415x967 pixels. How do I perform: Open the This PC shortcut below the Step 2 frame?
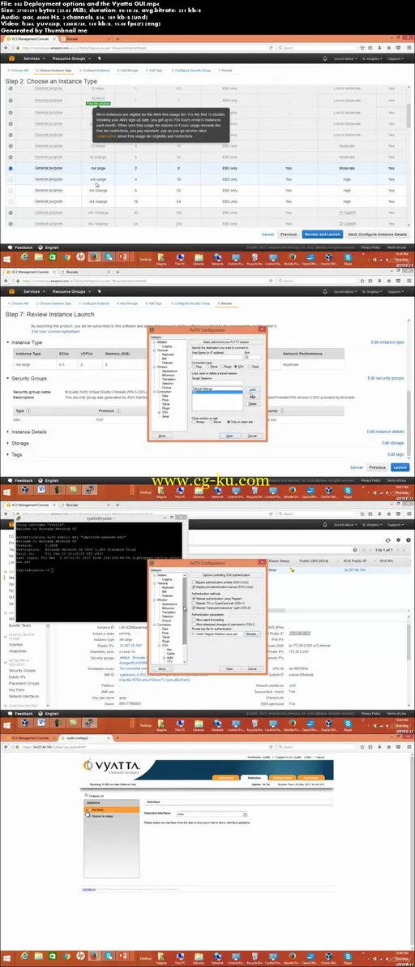(180, 258)
